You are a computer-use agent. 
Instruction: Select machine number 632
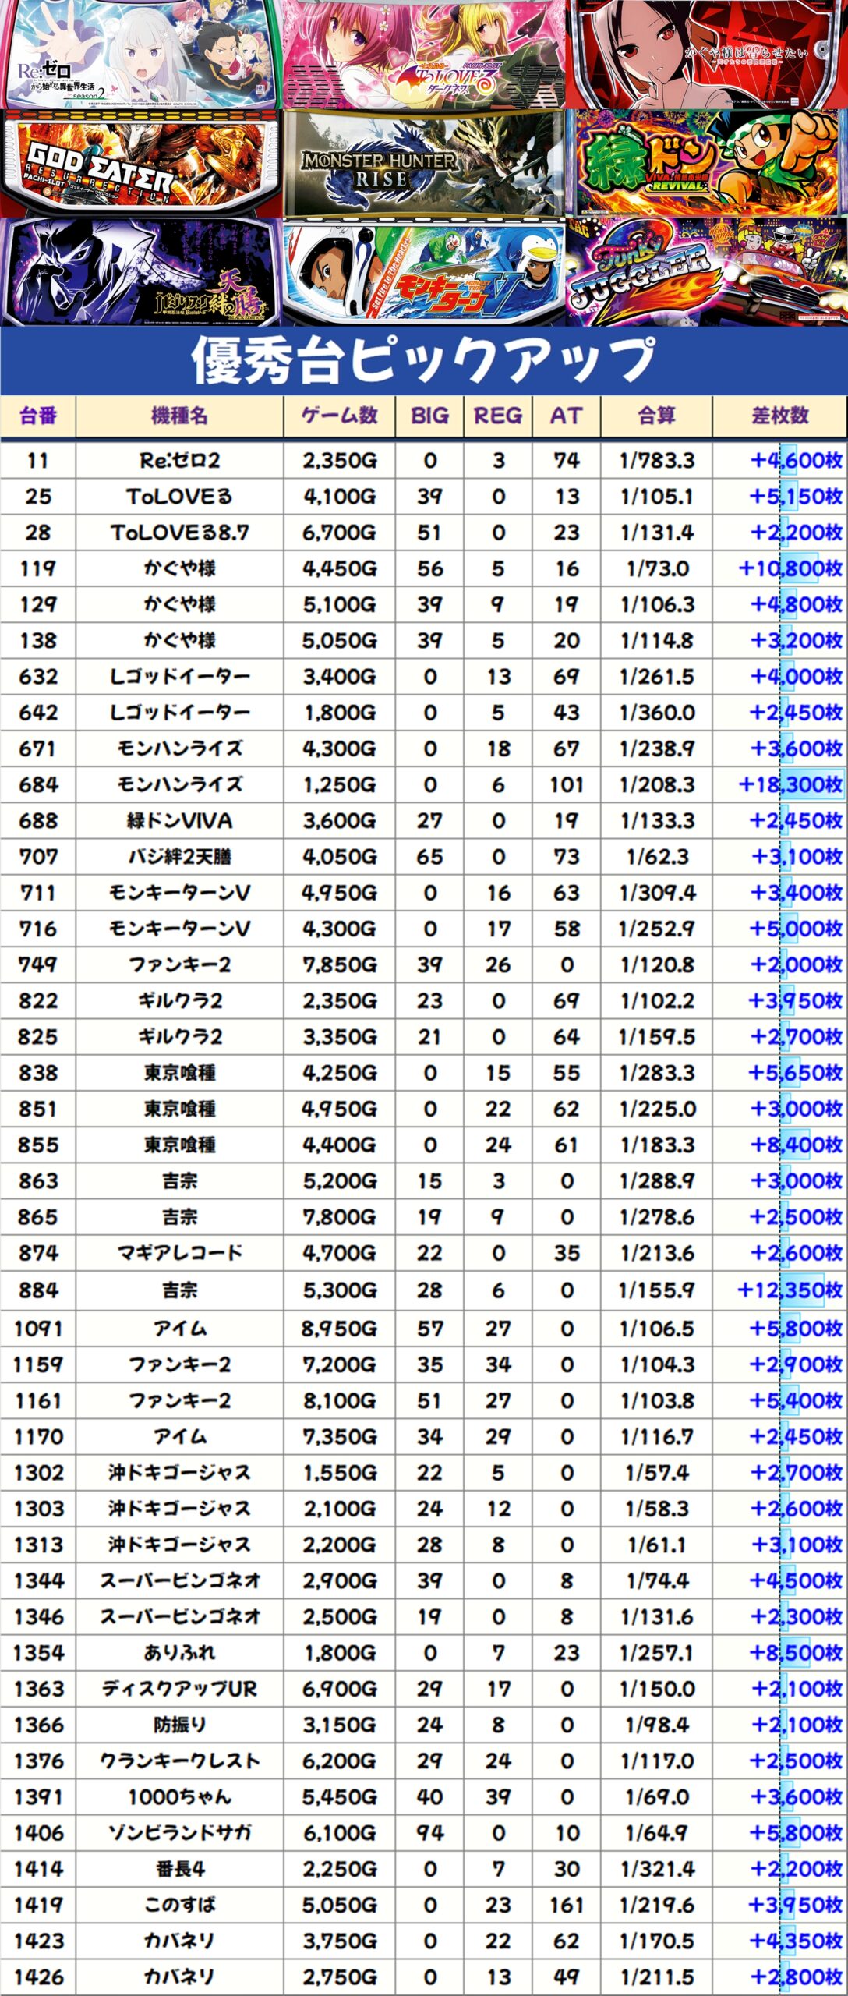click(x=38, y=677)
